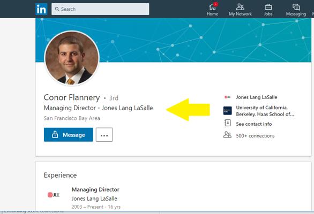Click San Francisco Bay Area location text
The width and height of the screenshot is (314, 214).
pos(72,118)
